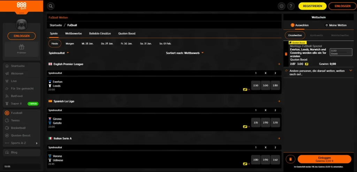Click the Blog icon in sidebar
Viewport: 357px width, 172px height.
pos(7,152)
